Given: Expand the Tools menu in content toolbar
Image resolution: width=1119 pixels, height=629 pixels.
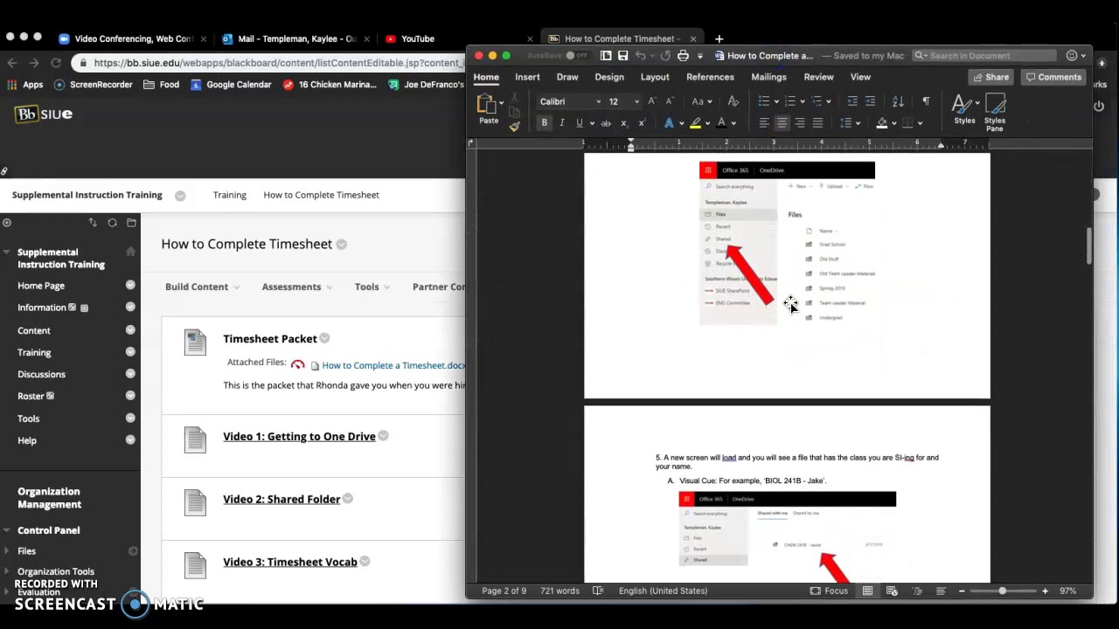Looking at the screenshot, I should tap(372, 287).
